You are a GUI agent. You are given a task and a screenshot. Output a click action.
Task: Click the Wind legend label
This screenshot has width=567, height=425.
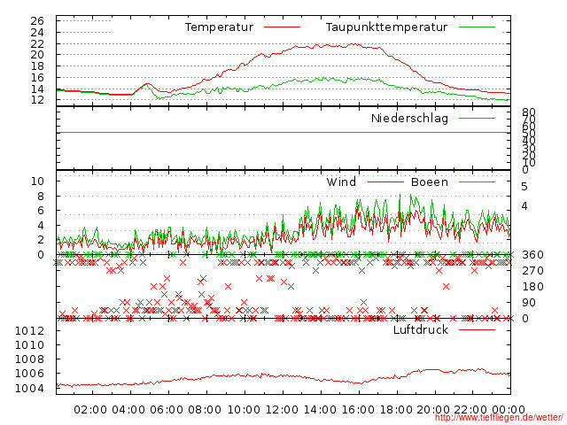click(341, 182)
